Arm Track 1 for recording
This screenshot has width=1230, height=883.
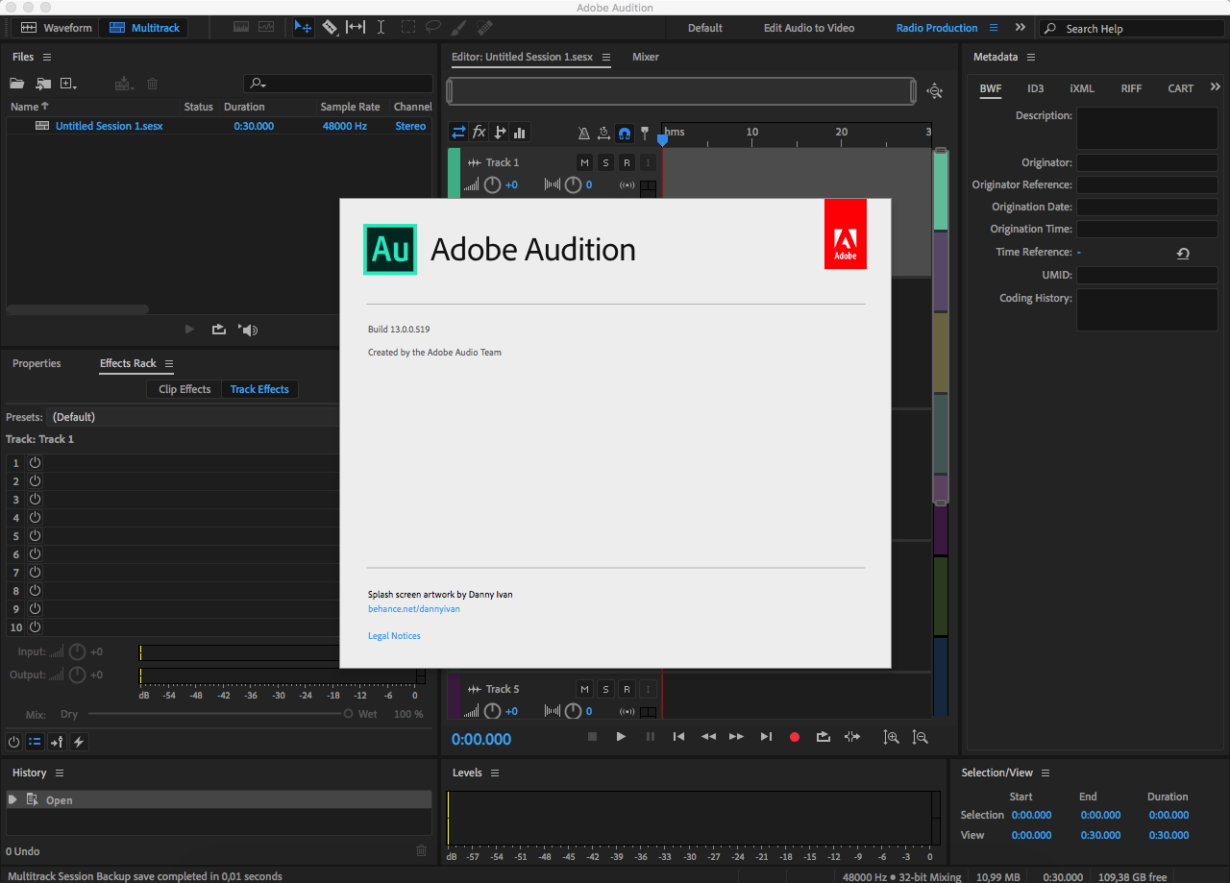[627, 162]
